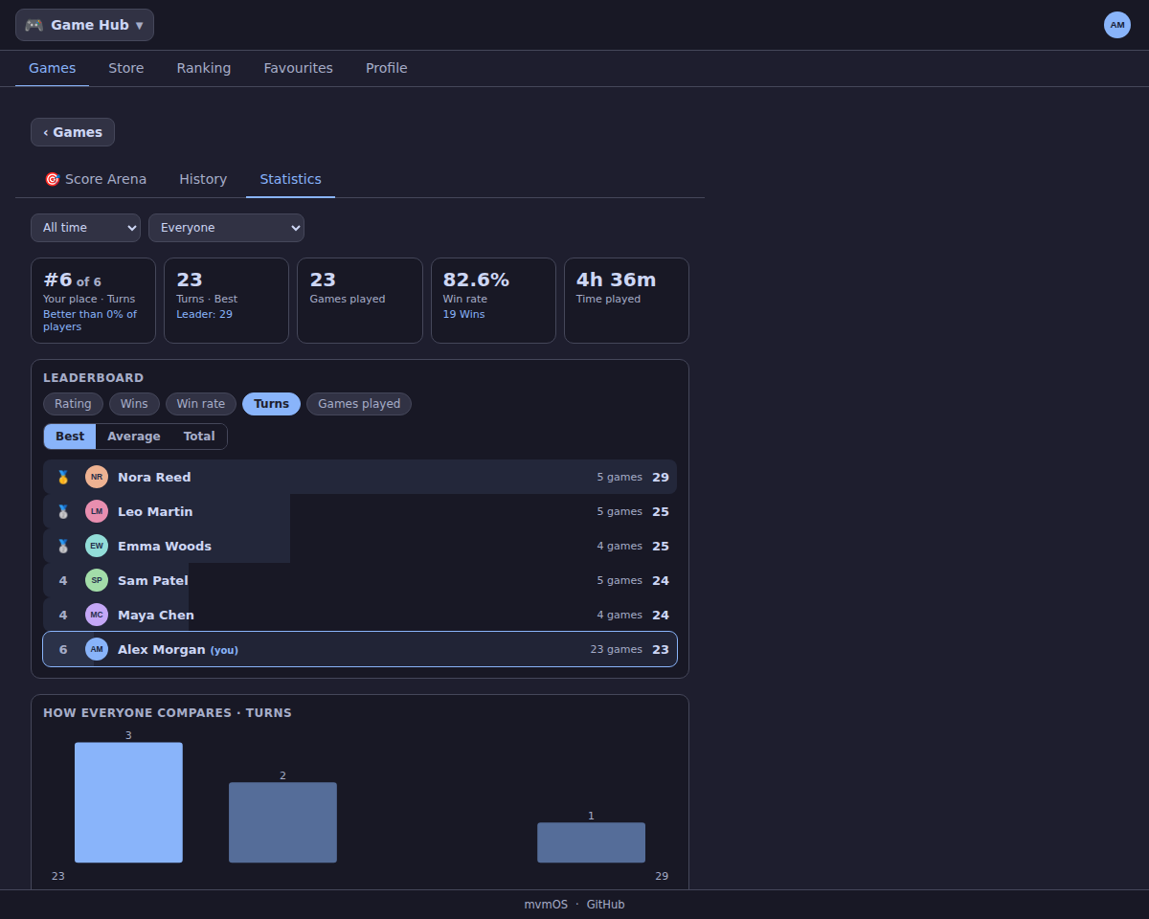Click the Sam Patel 5 games label
This screenshot has height=919, width=1149.
[x=620, y=580]
